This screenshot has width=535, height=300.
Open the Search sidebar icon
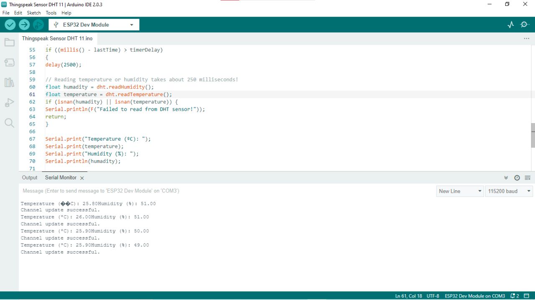[9, 123]
